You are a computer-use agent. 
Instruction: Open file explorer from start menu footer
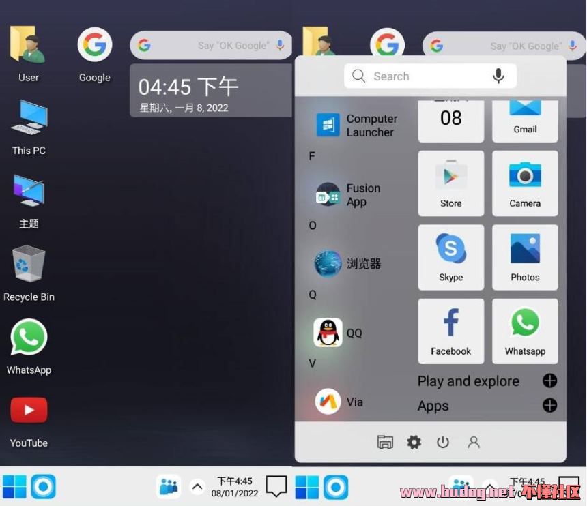point(385,442)
